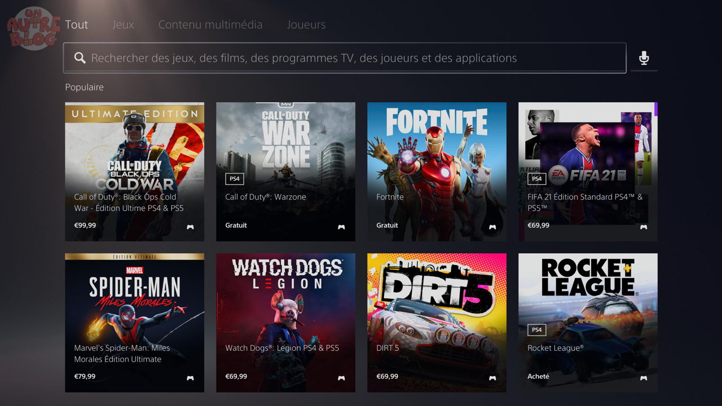The height and width of the screenshot is (406, 722).
Task: Click controller icon on Fortnite card
Action: [492, 227]
